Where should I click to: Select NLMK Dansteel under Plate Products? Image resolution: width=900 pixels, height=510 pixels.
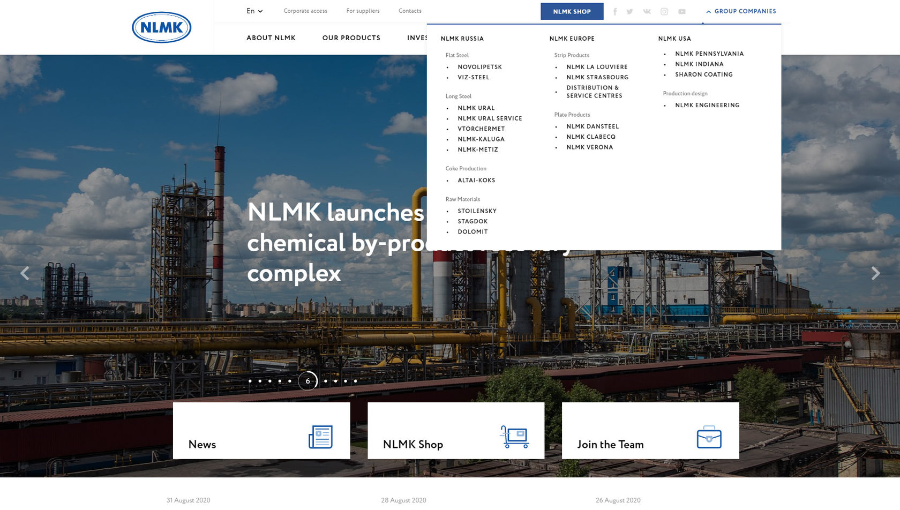(x=592, y=126)
